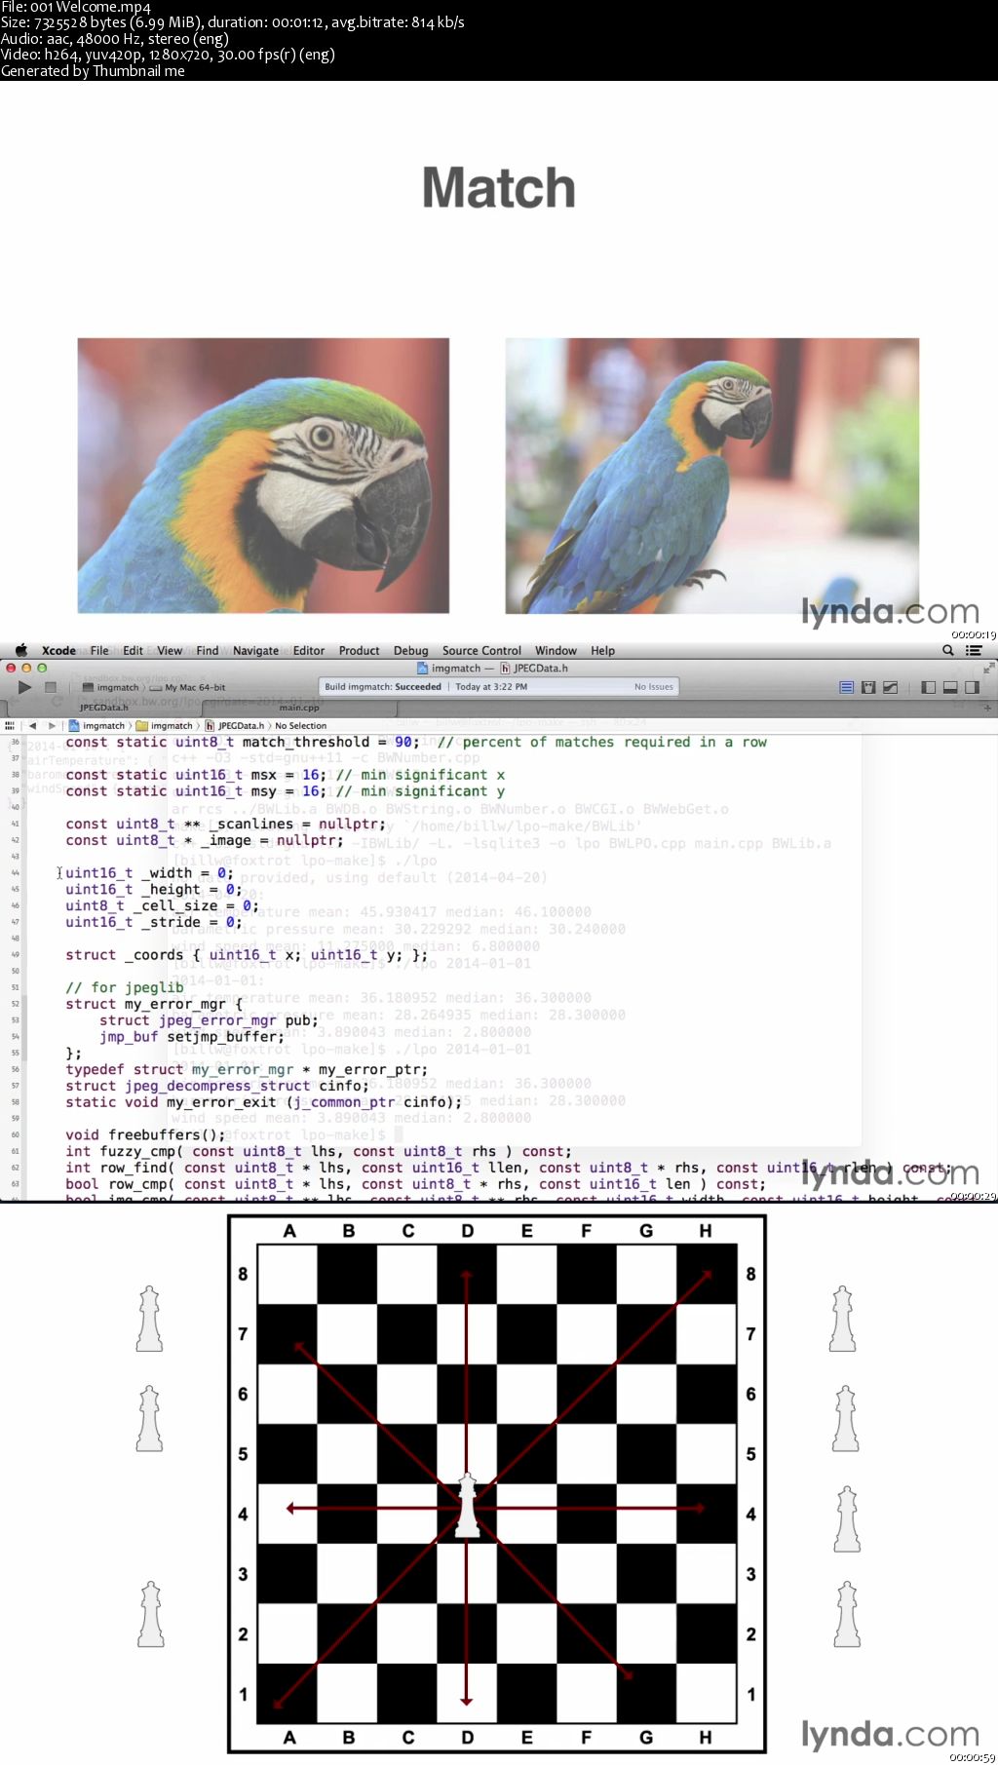
Task: Click the JPEGData.h file icon in the Xcode window title
Action: click(x=505, y=669)
